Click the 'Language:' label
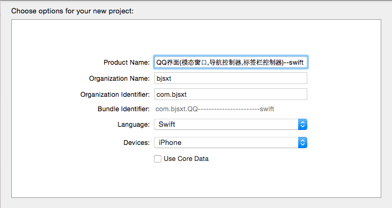 134,125
